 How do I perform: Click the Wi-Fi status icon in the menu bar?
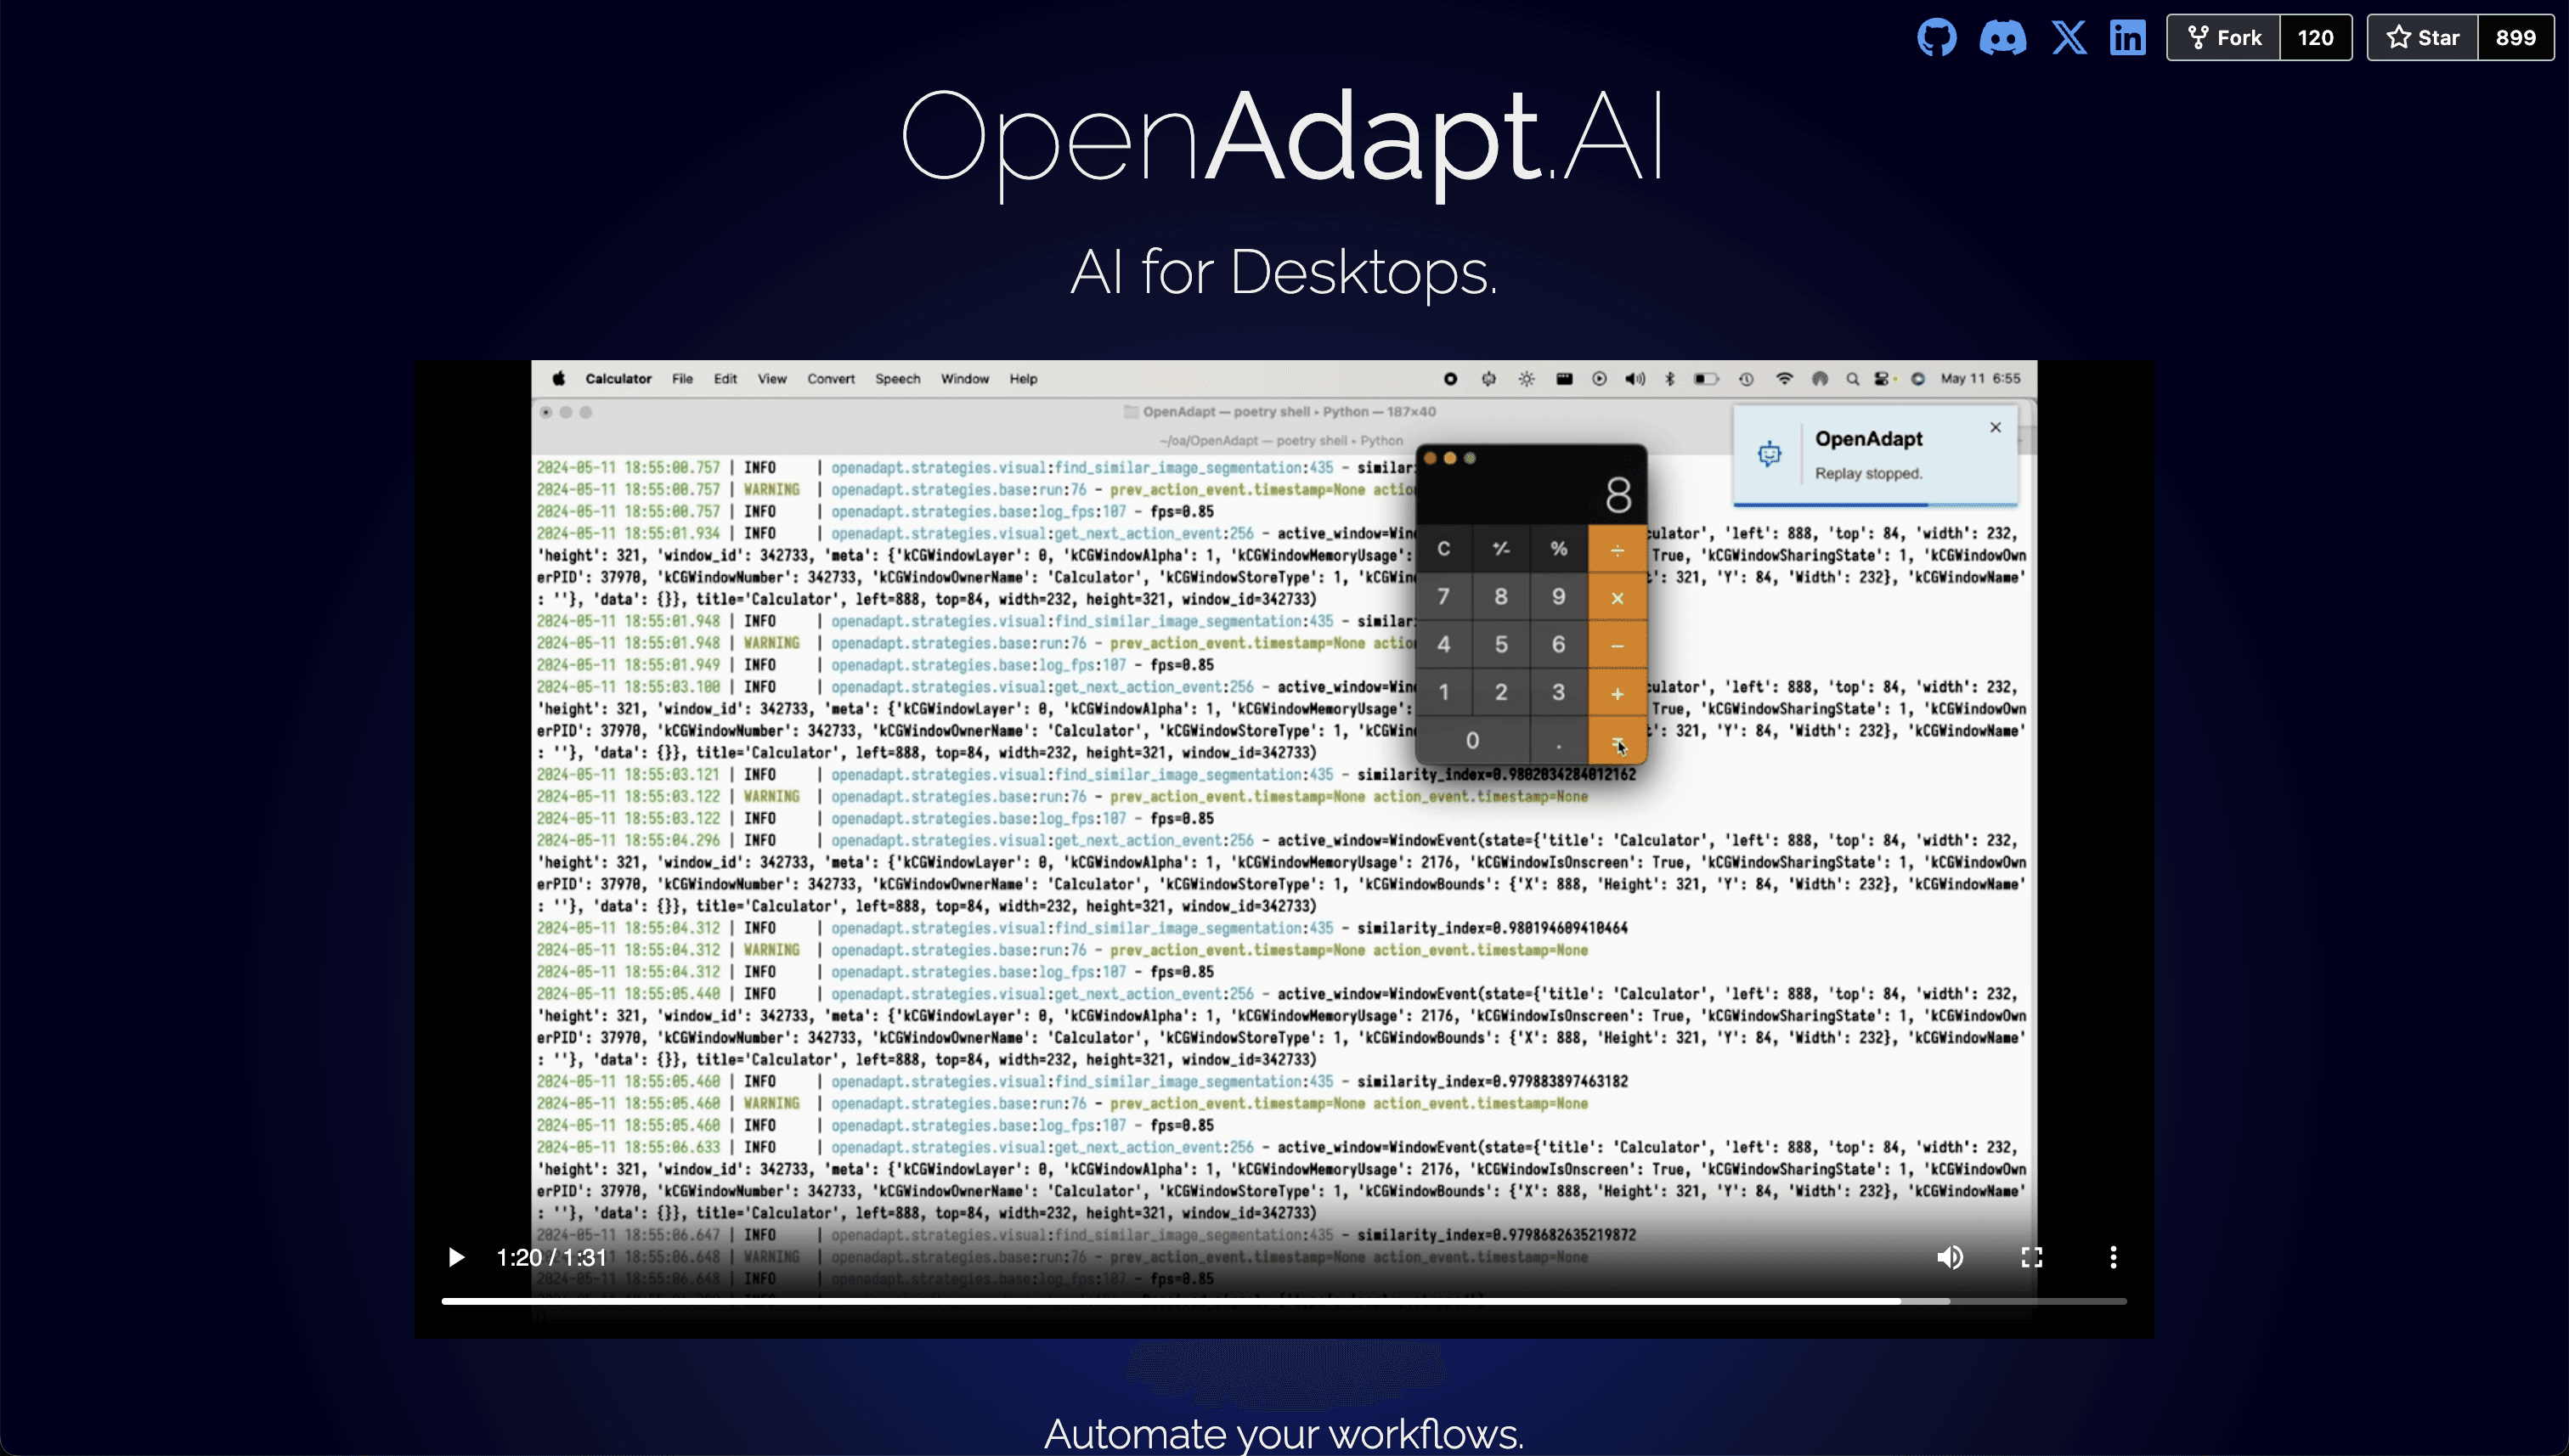point(1785,379)
